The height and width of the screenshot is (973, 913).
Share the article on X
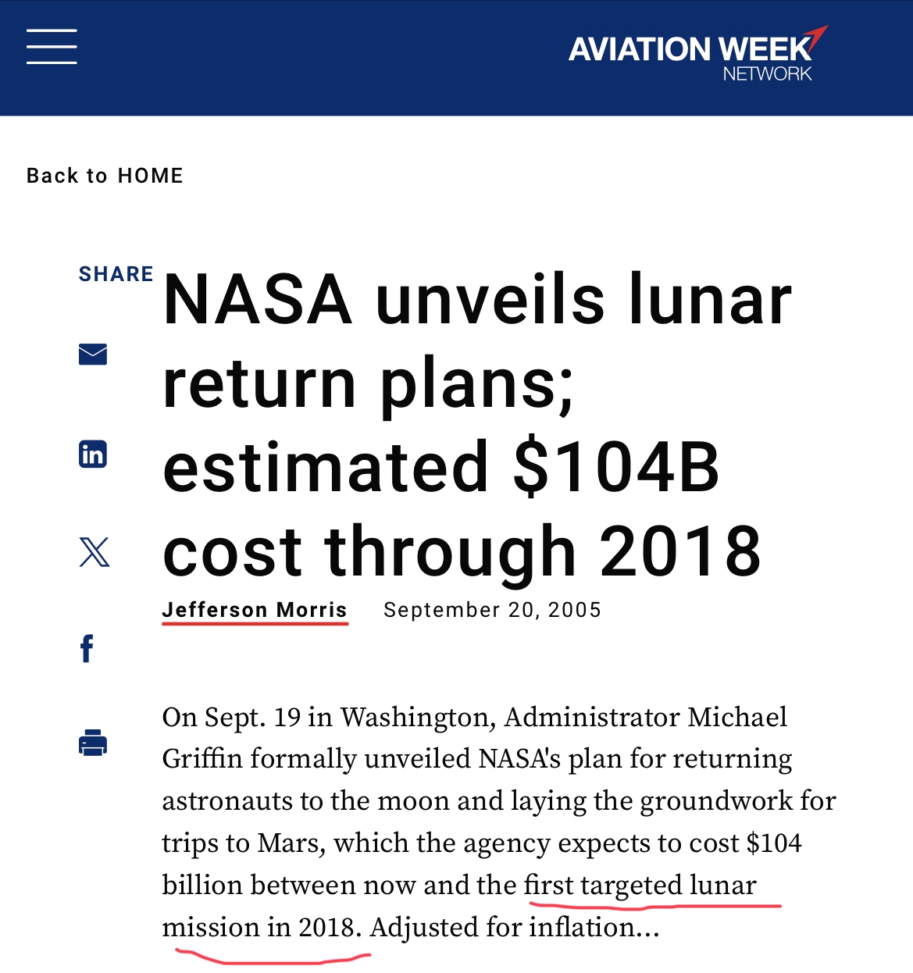pyautogui.click(x=95, y=552)
